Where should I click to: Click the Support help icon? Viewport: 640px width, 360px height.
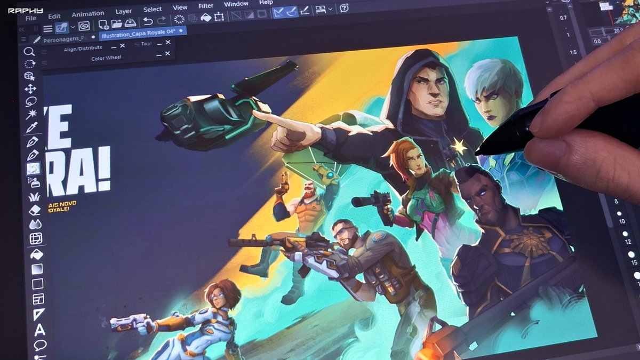pos(344,9)
